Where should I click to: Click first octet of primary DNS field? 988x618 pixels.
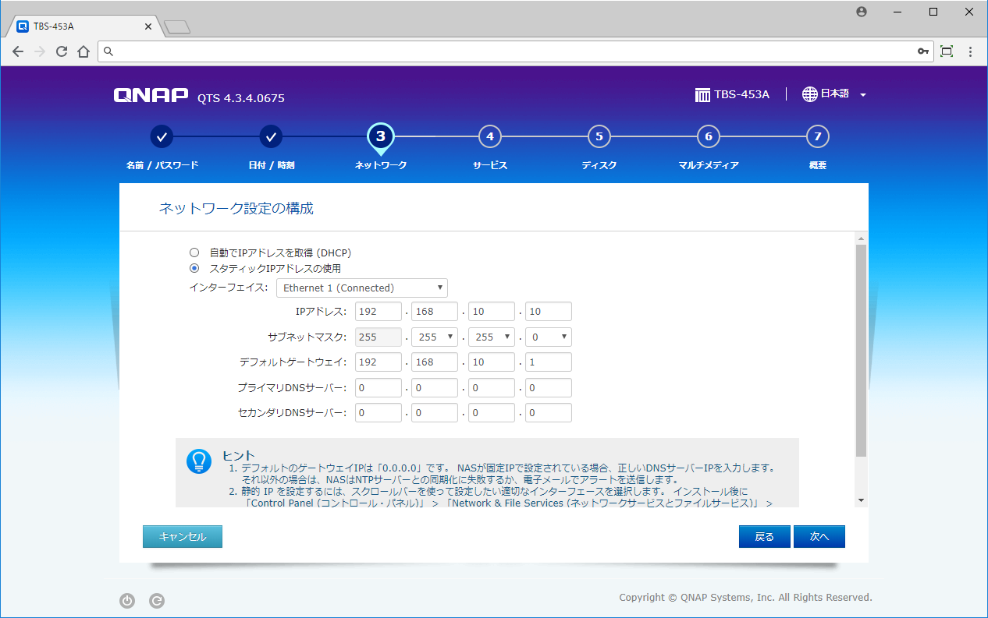click(x=378, y=387)
